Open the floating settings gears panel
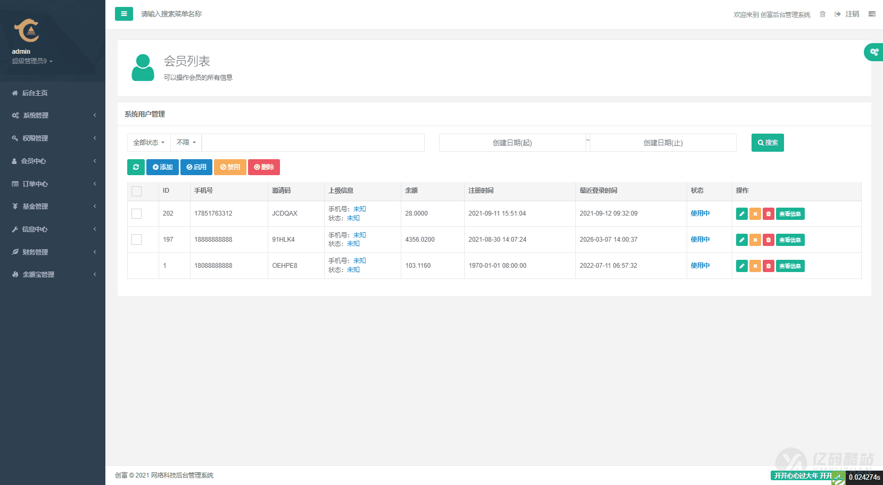This screenshot has width=883, height=485. [873, 52]
